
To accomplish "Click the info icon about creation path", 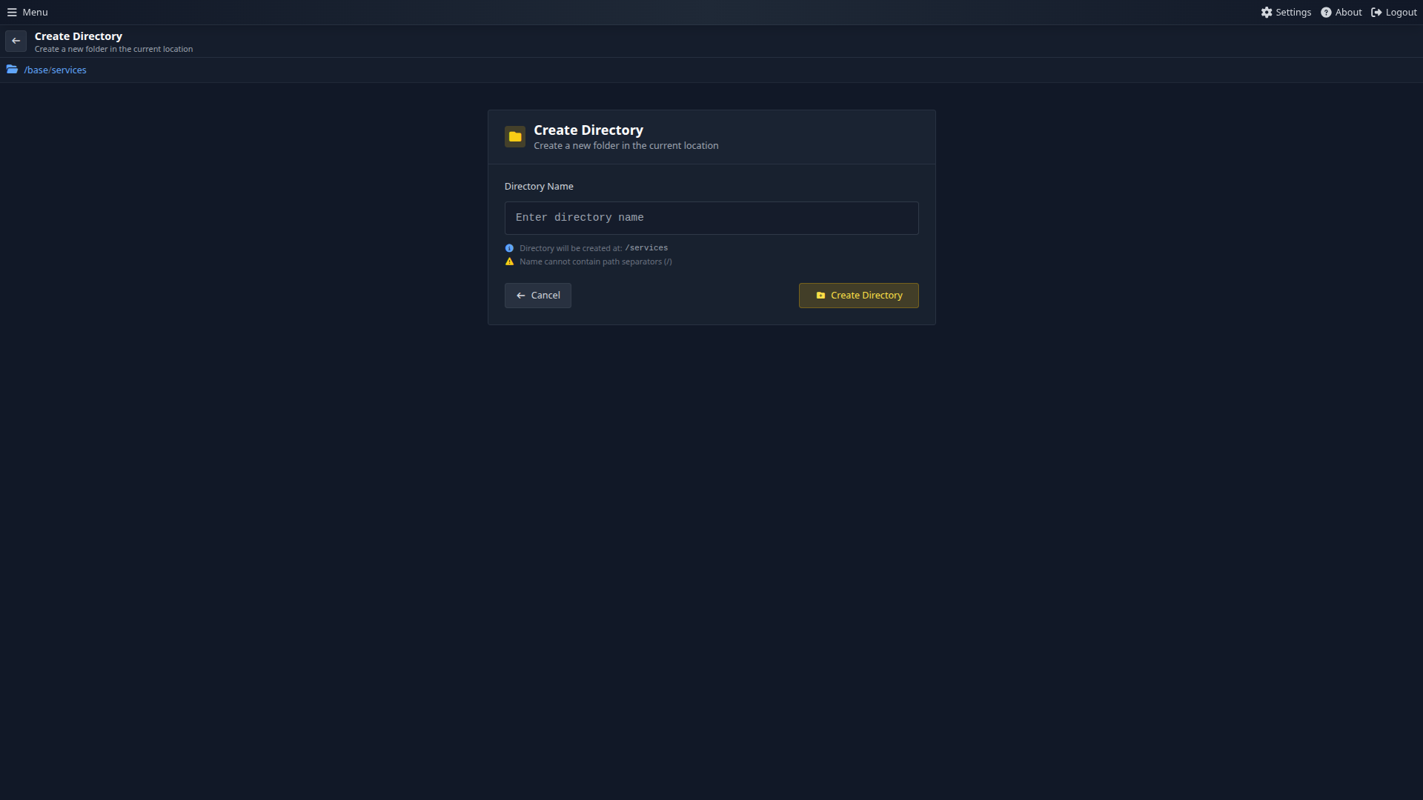I will 509,247.
